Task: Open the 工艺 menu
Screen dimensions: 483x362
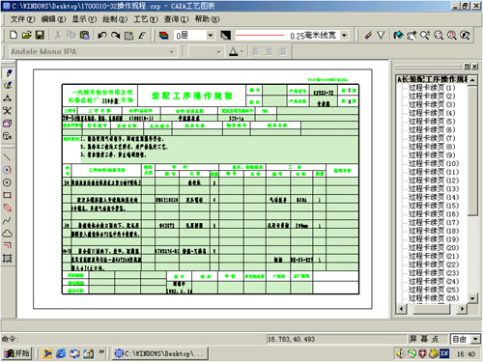Action: (x=146, y=19)
